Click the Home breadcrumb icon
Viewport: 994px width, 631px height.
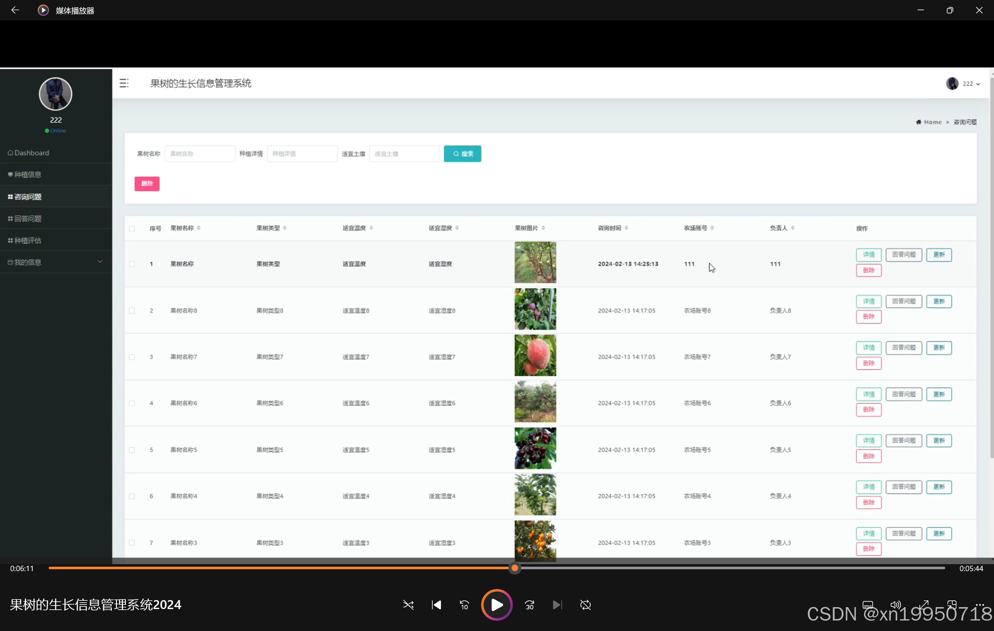click(x=918, y=122)
